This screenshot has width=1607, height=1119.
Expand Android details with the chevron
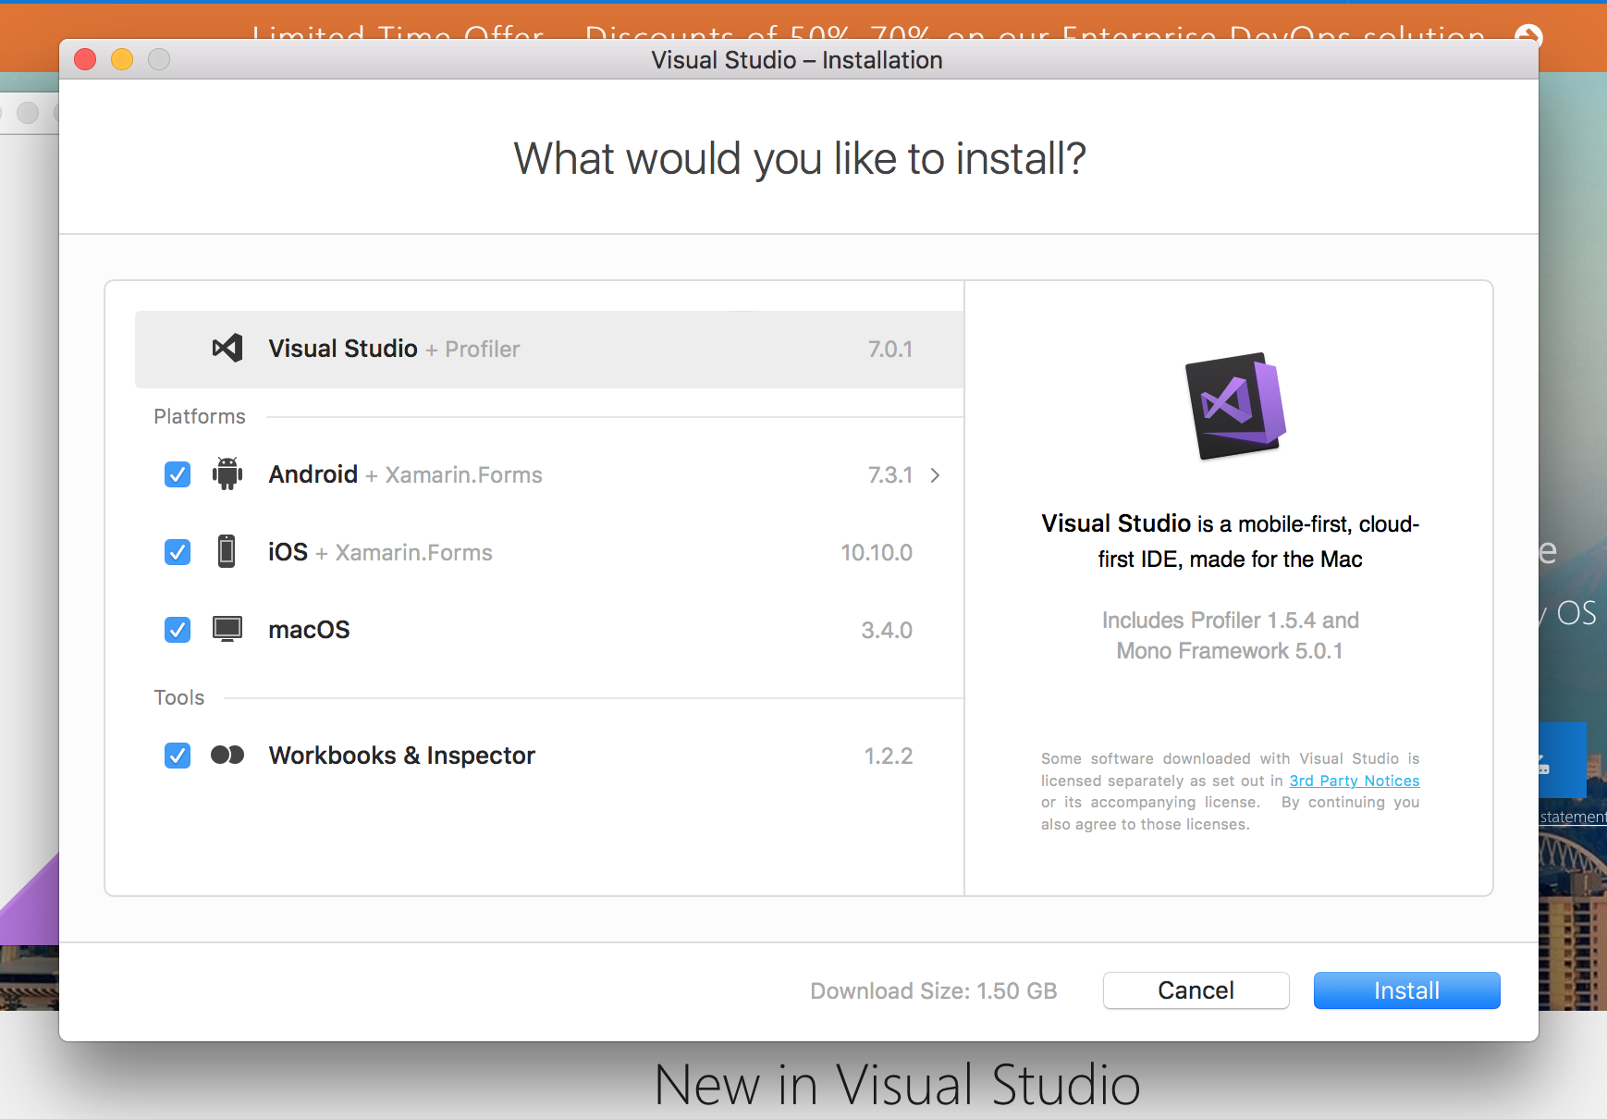pyautogui.click(x=935, y=474)
